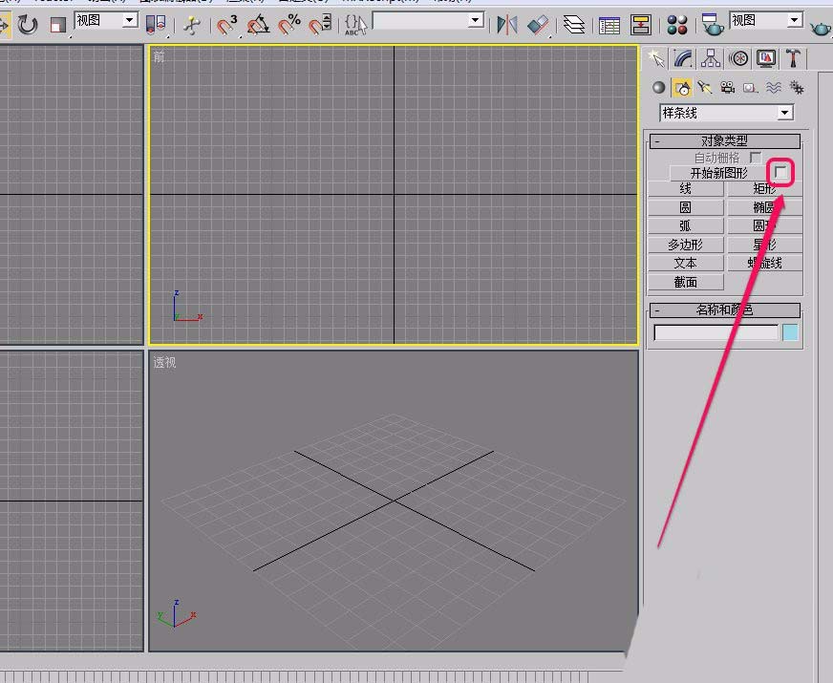
Task: Click the 椭圆 ellipse button
Action: pyautogui.click(x=764, y=207)
